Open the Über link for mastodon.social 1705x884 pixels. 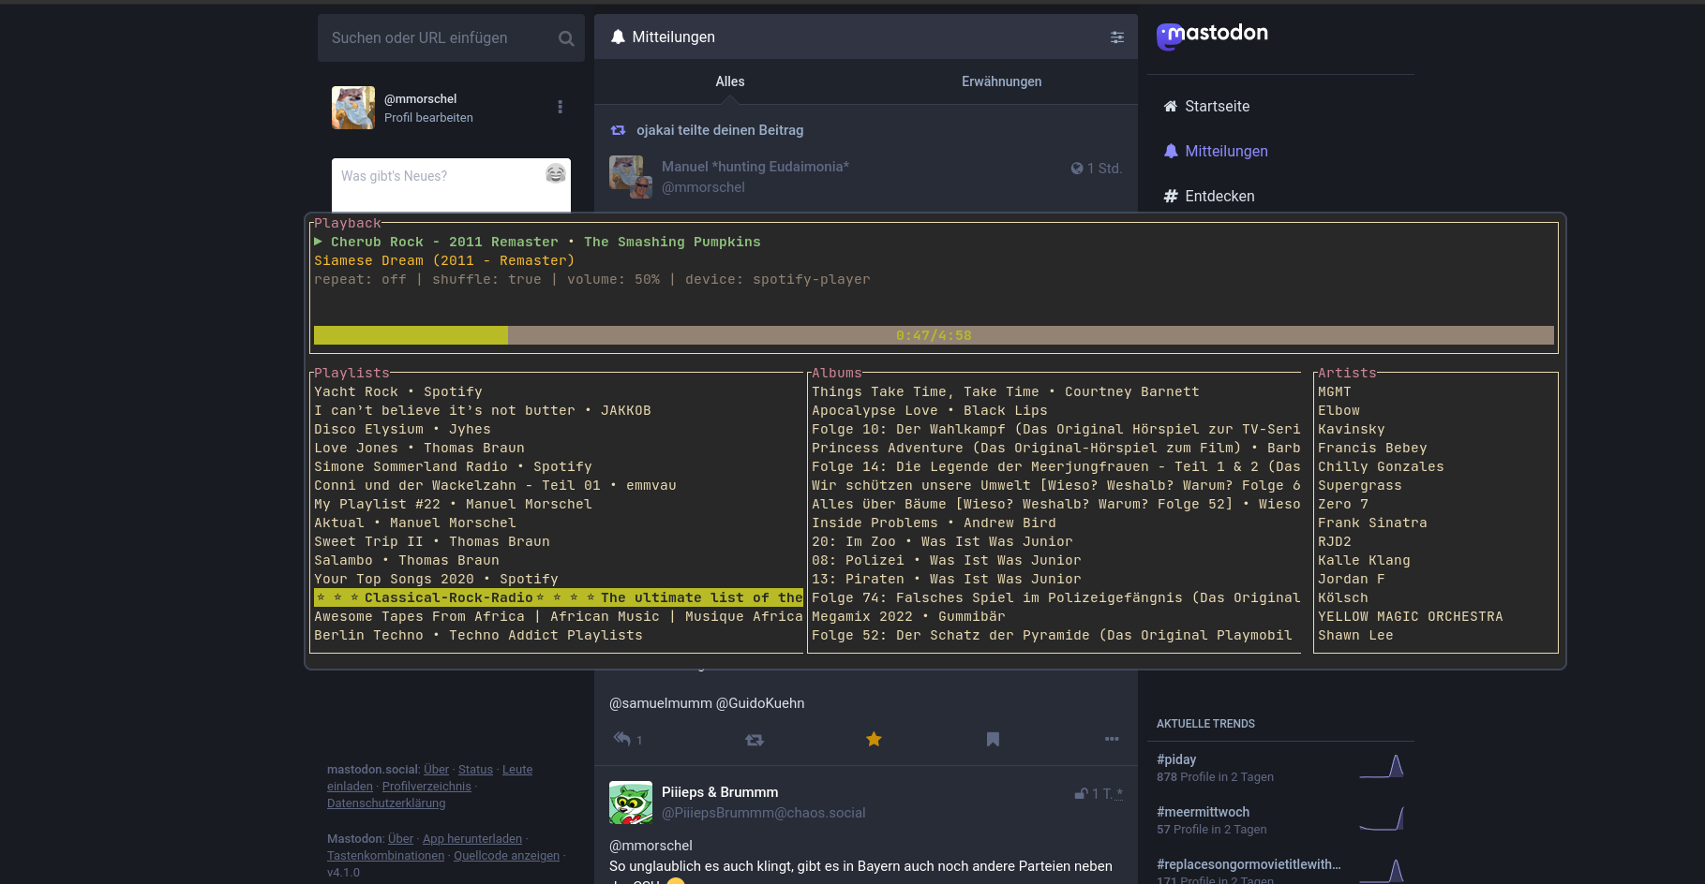(436, 770)
